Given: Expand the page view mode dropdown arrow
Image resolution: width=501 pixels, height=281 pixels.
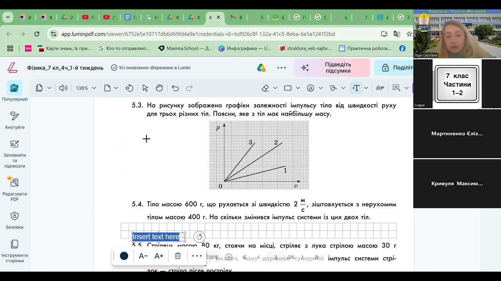Looking at the screenshot, I should point(49,88).
